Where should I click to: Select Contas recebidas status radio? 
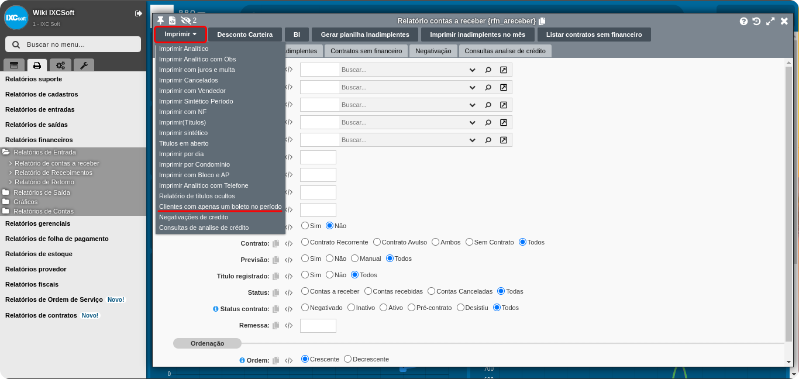tap(368, 291)
